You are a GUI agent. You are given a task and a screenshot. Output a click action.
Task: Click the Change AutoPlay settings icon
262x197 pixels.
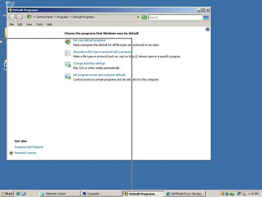click(68, 64)
